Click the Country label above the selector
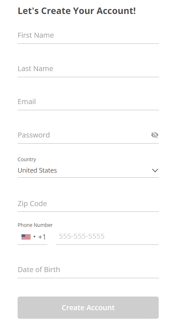177x322 pixels. [27, 159]
